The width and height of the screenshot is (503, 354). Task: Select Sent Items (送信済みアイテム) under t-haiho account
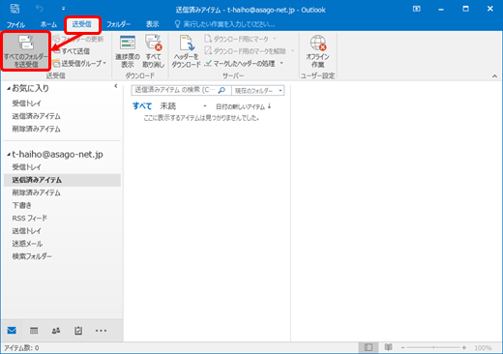point(62,180)
